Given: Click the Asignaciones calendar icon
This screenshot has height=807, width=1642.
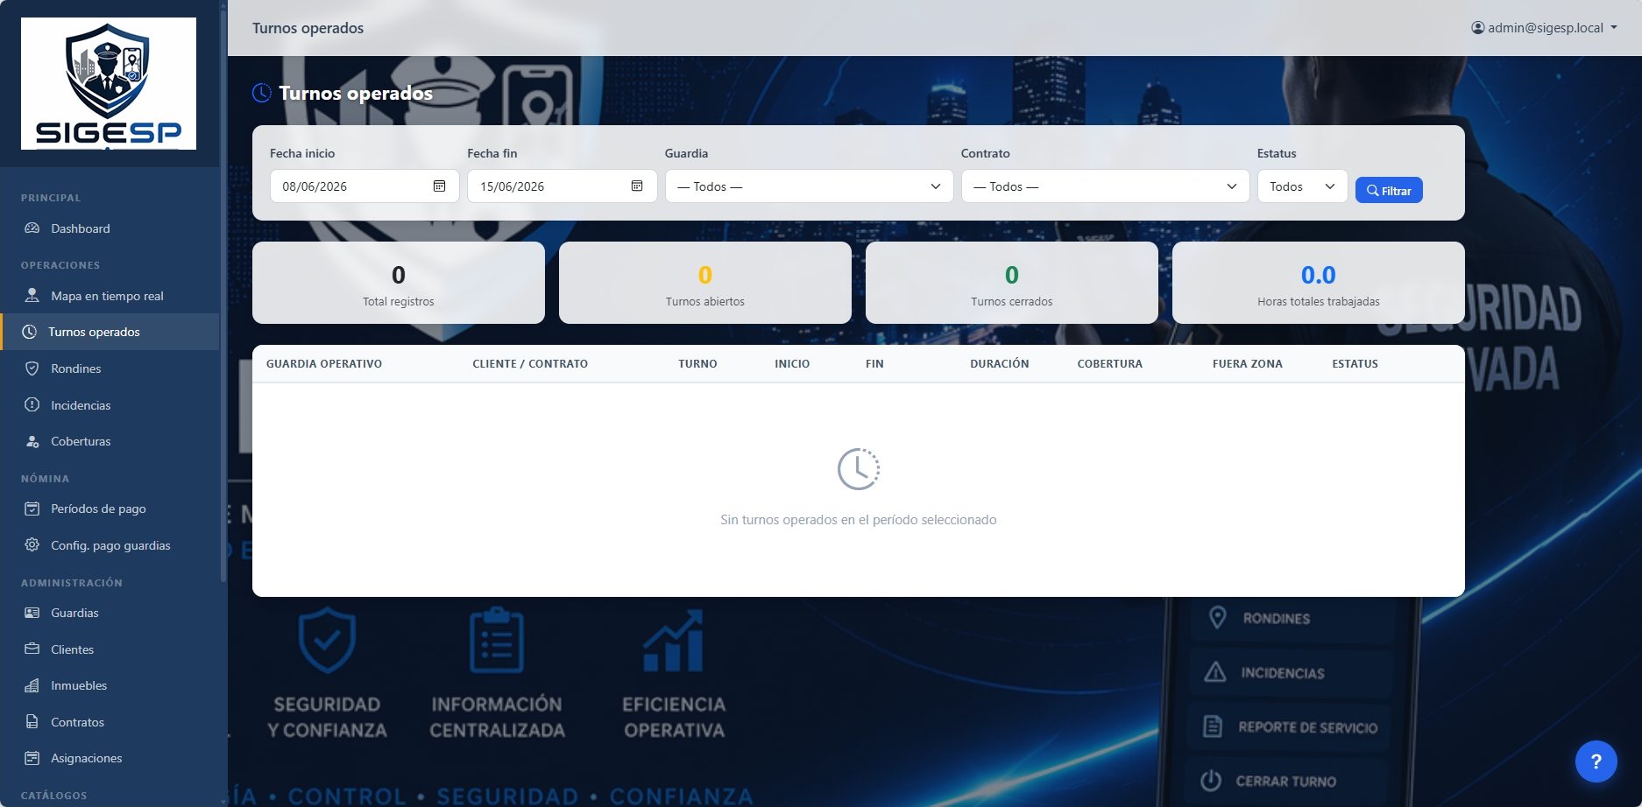Looking at the screenshot, I should [32, 758].
